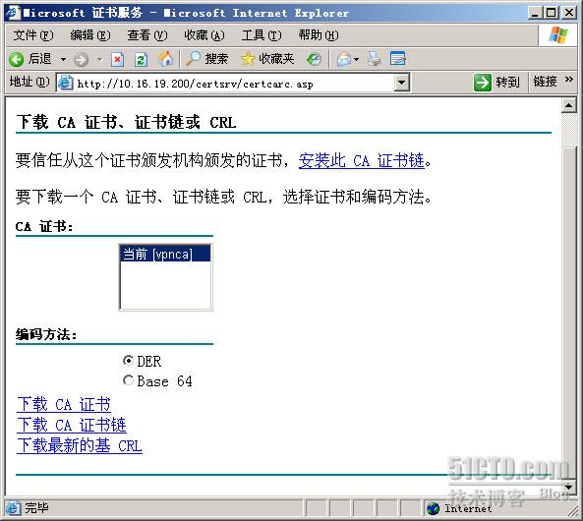Click the 编码方法: label

[46, 334]
